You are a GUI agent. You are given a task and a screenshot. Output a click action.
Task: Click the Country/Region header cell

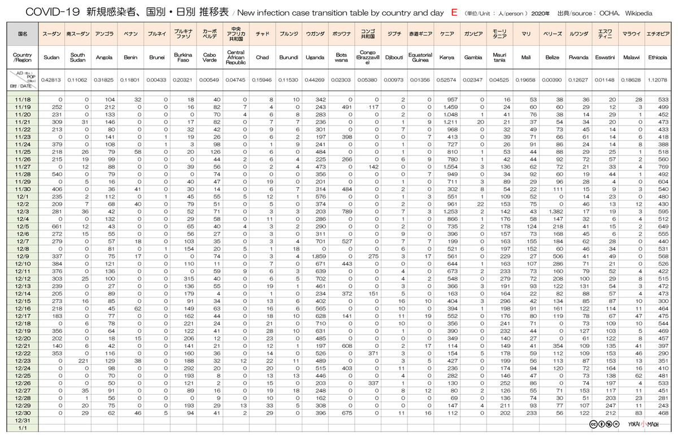23,58
